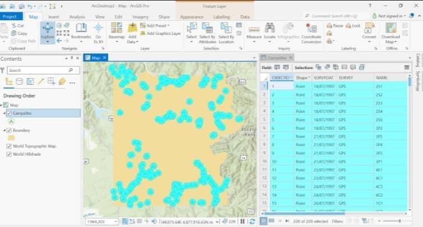This screenshot has width=423, height=227.
Task: Sort by the OBJECTID column header
Action: click(281, 78)
